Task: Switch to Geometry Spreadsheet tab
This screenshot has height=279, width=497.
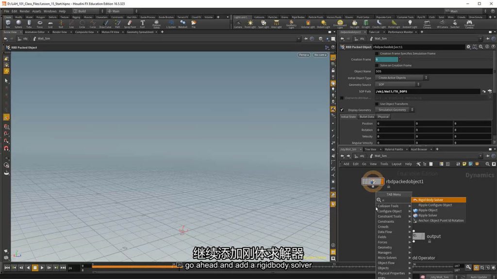Action: [x=140, y=32]
